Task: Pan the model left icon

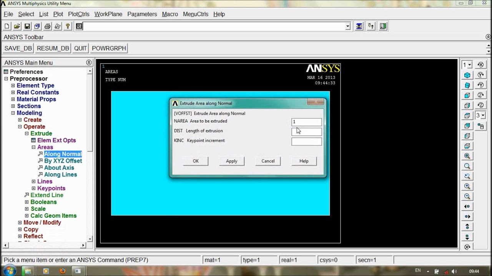Action: (x=467, y=206)
